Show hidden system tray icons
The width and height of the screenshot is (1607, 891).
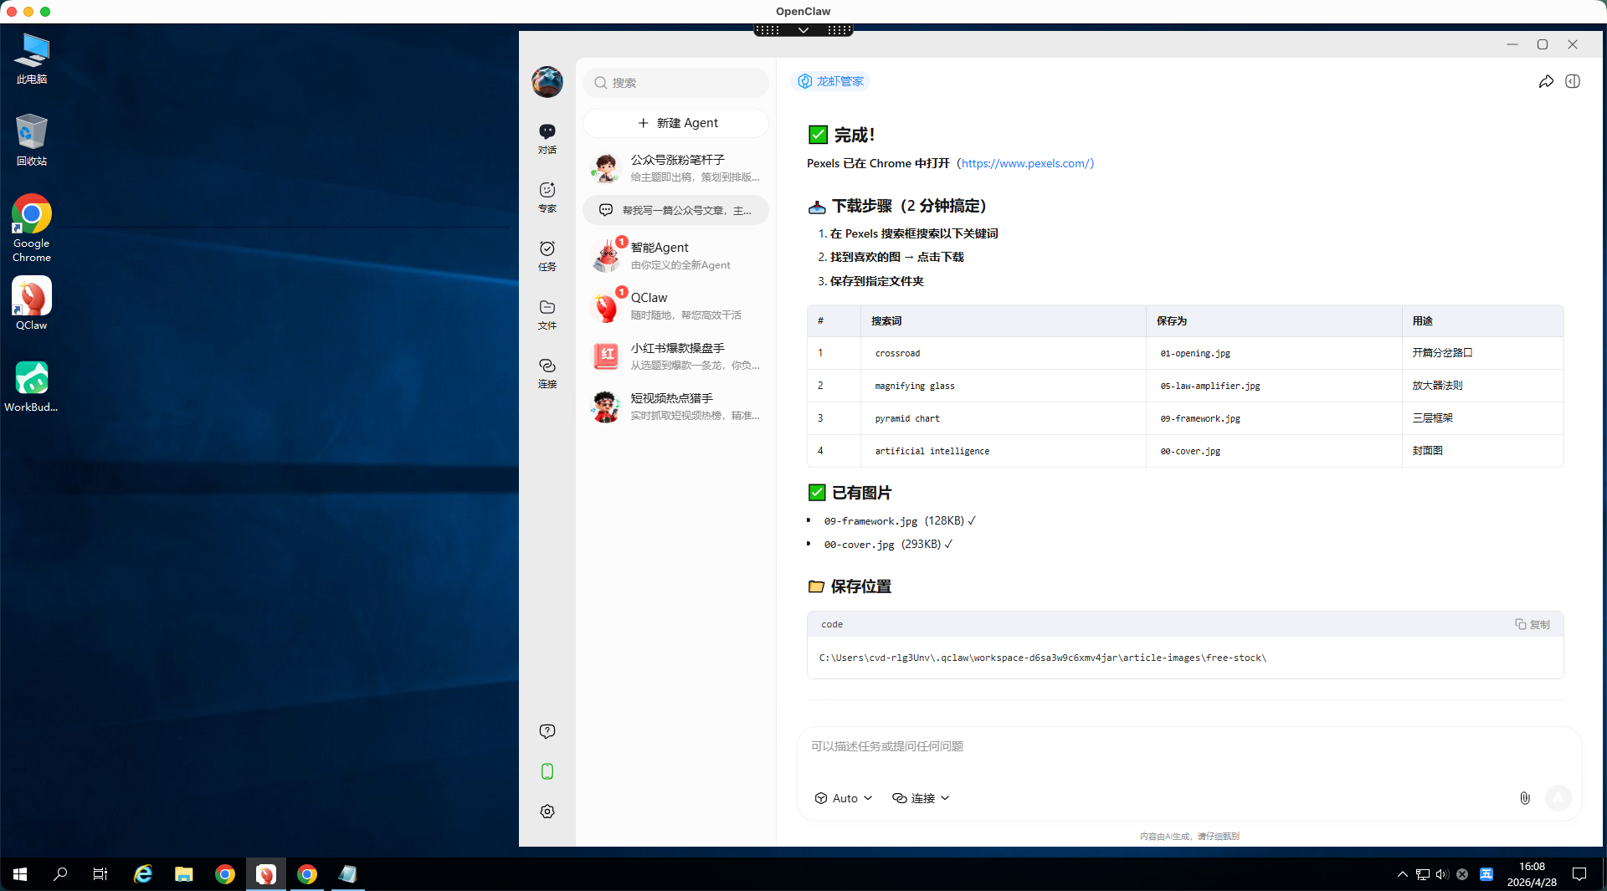click(x=1403, y=874)
